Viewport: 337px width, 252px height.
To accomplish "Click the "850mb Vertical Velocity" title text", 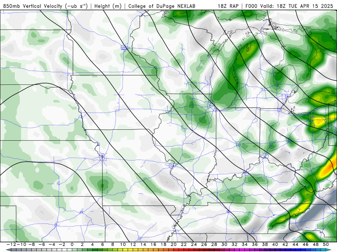I will 33,6.
